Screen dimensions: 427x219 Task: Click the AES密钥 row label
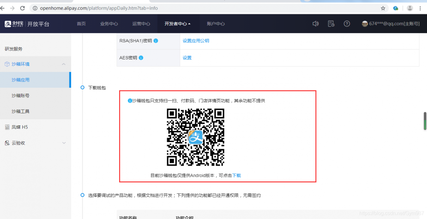pos(128,58)
